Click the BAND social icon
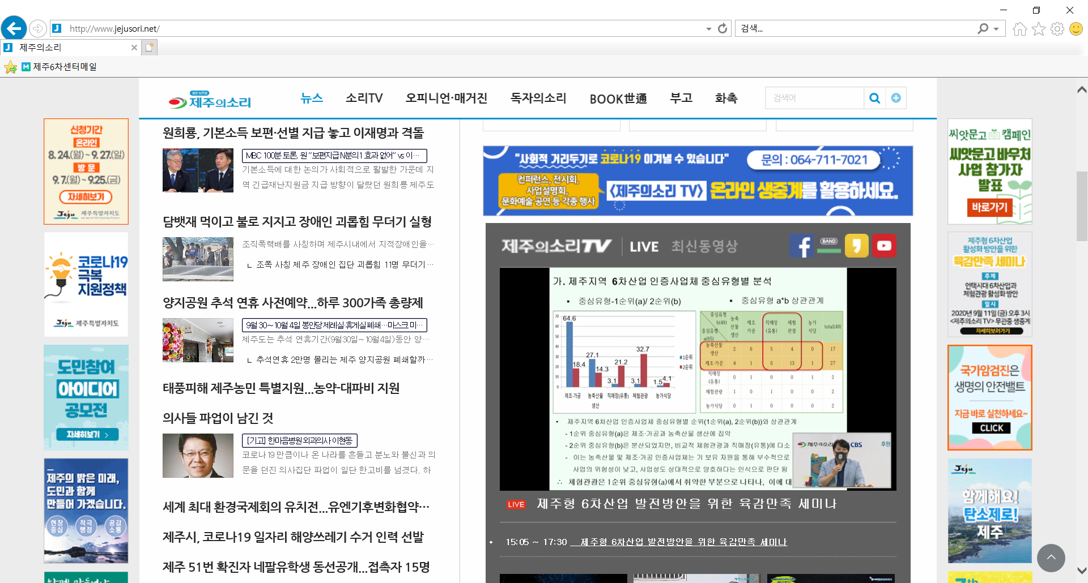This screenshot has height=583, width=1088. [828, 246]
